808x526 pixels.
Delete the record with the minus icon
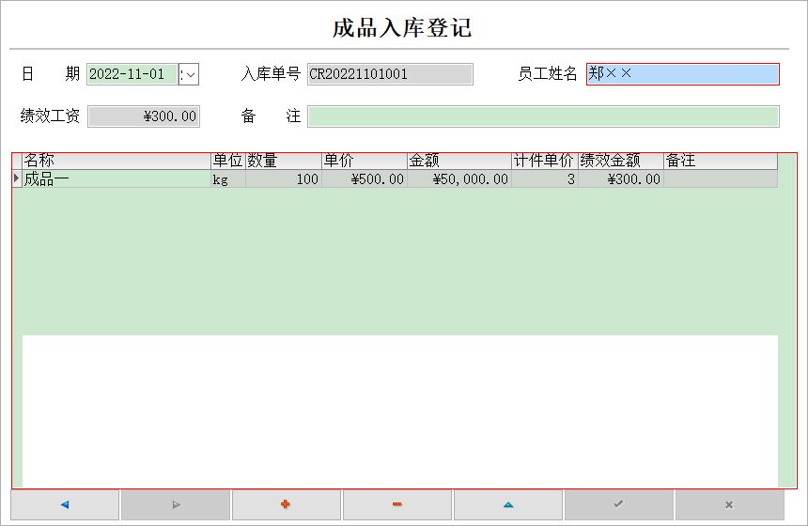click(396, 504)
